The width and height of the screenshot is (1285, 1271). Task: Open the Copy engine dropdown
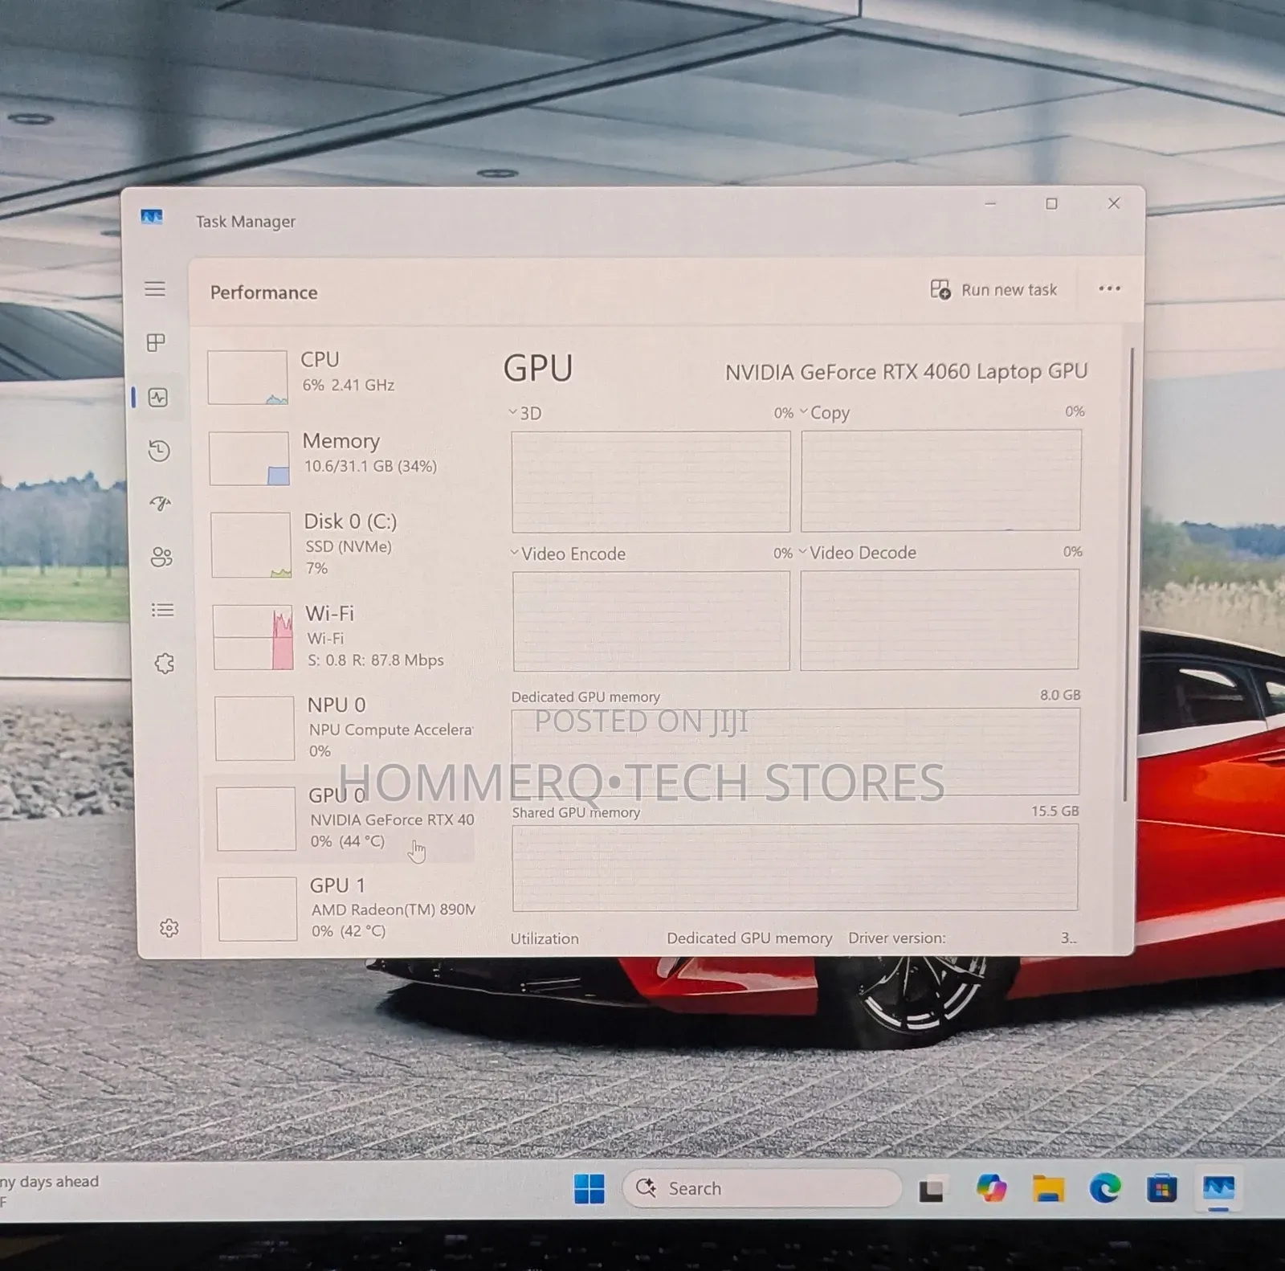click(825, 412)
